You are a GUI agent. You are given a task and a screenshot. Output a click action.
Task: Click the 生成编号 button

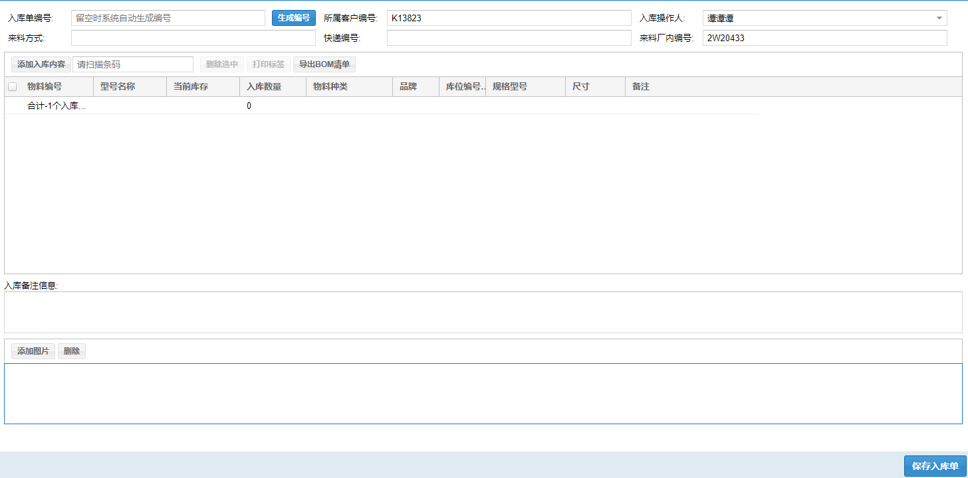293,18
